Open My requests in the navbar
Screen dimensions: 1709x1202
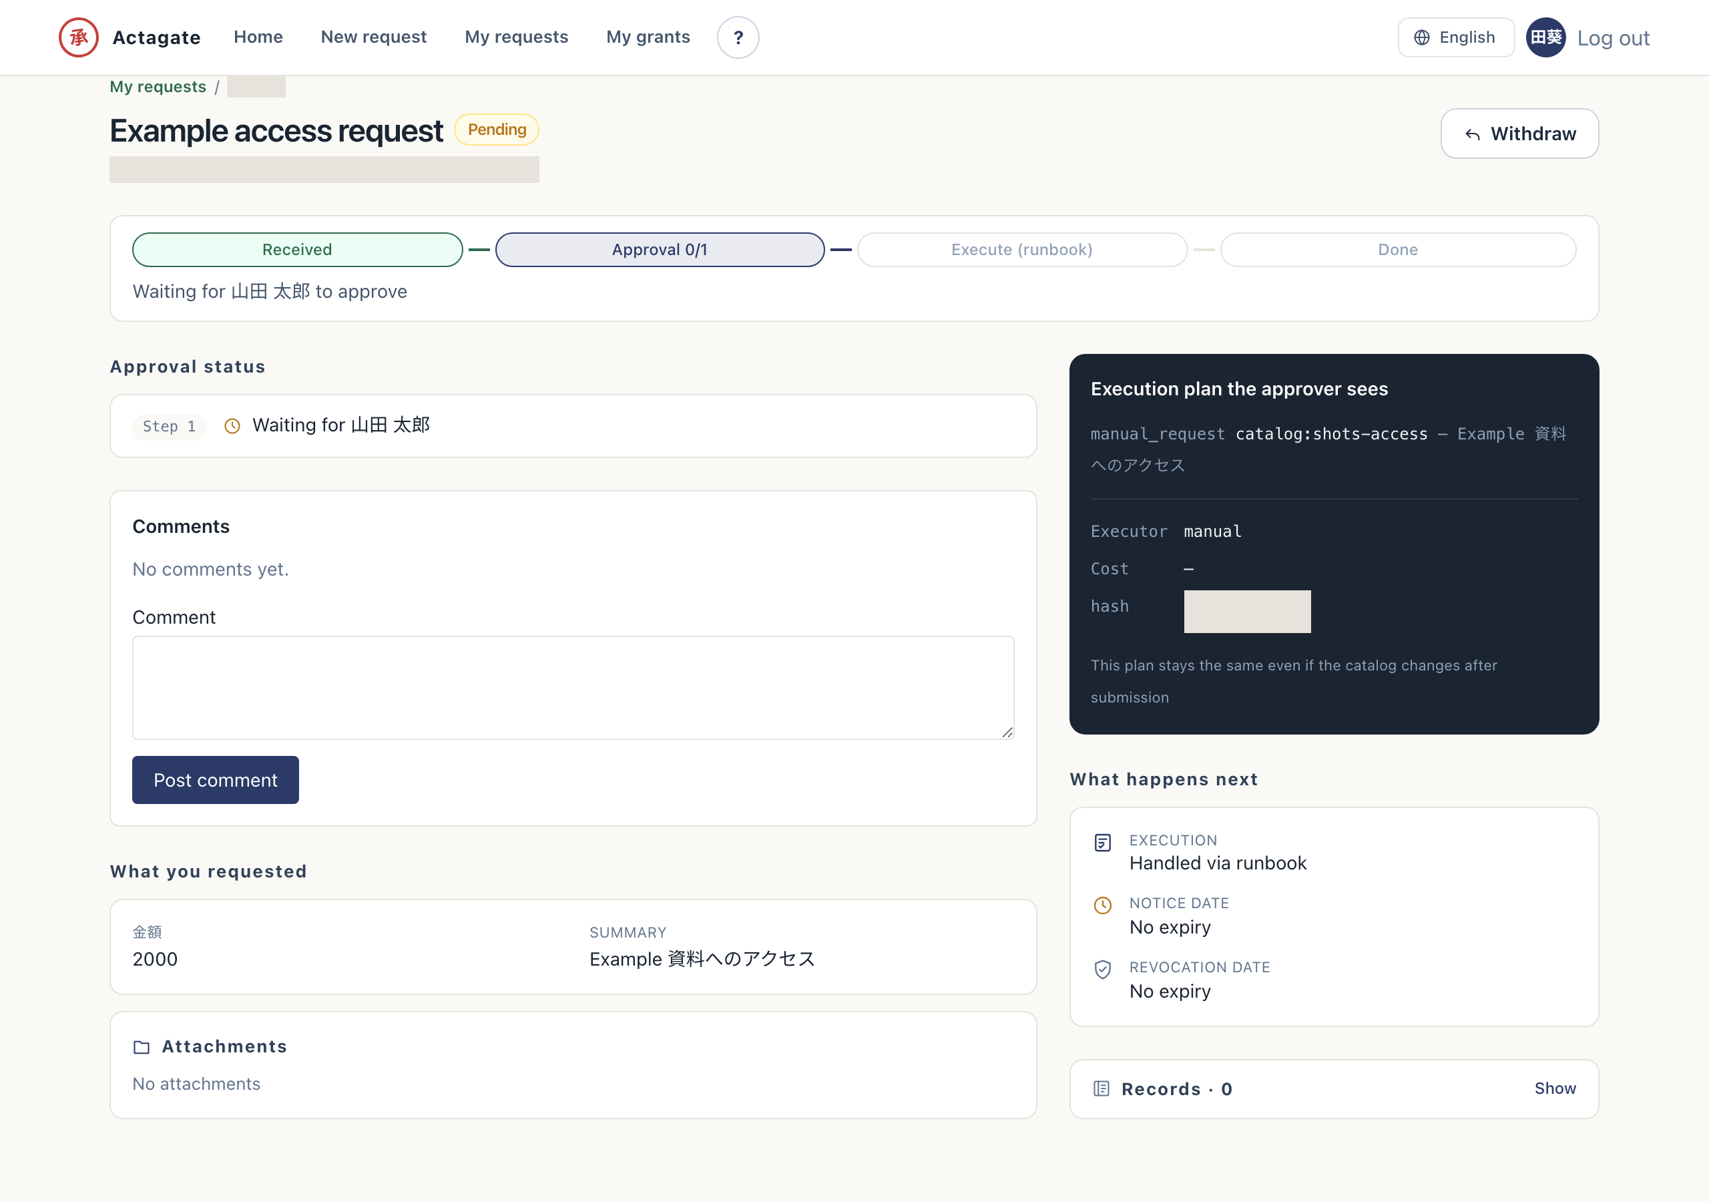pyautogui.click(x=517, y=37)
